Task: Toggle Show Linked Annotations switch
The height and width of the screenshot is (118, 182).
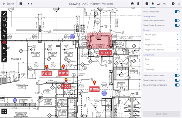Action: pyautogui.click(x=177, y=80)
